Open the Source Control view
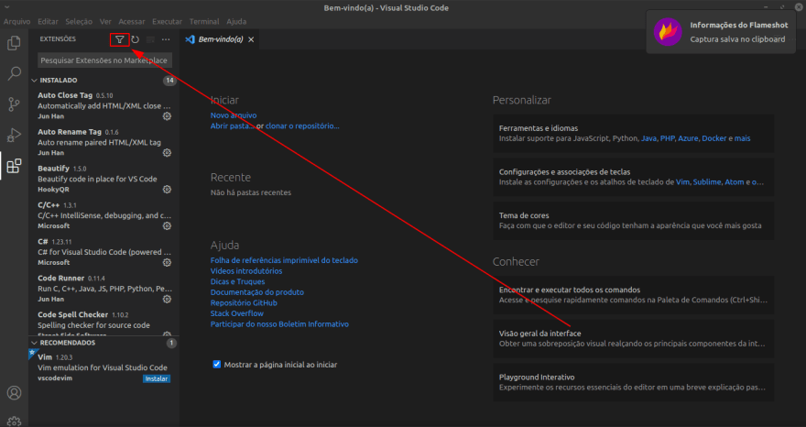 [14, 104]
